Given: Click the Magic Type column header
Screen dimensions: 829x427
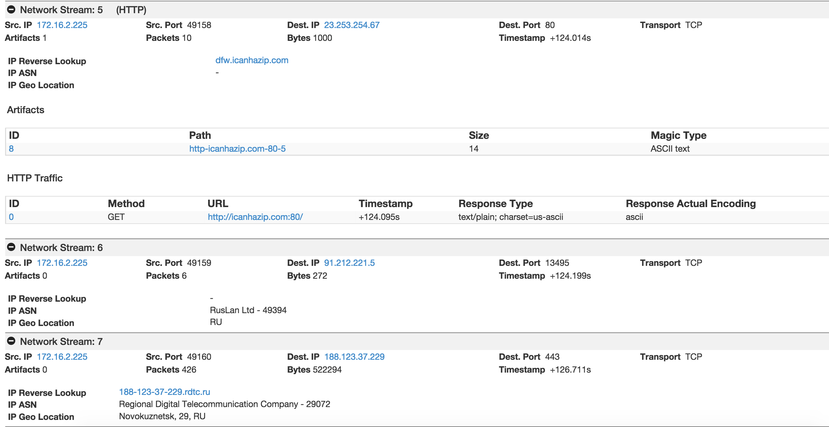Looking at the screenshot, I should tap(678, 135).
